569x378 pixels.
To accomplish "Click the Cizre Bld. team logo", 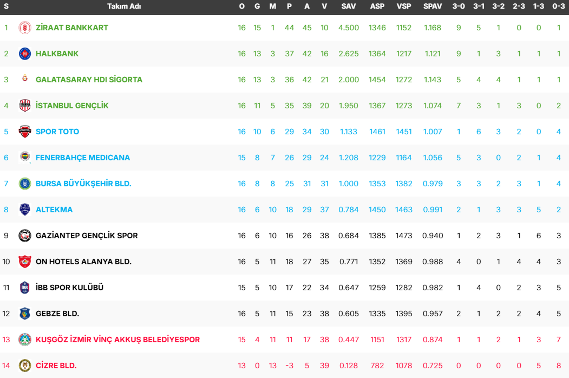I will (x=25, y=366).
